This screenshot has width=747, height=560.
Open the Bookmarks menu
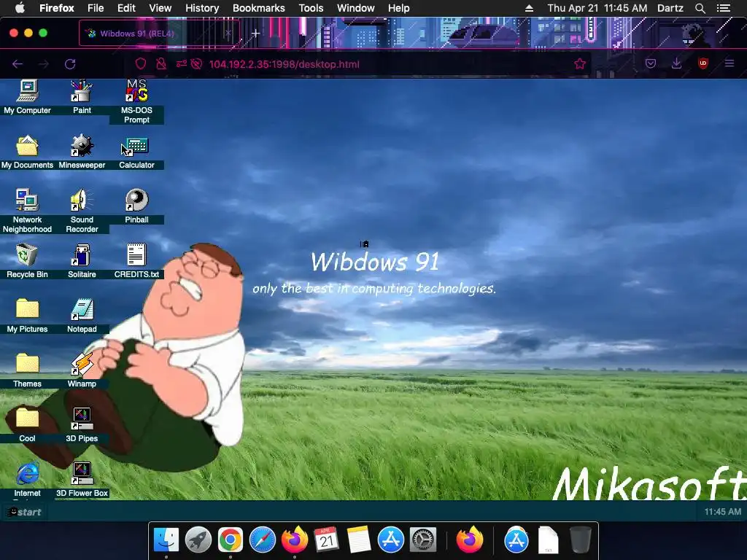[x=259, y=8]
